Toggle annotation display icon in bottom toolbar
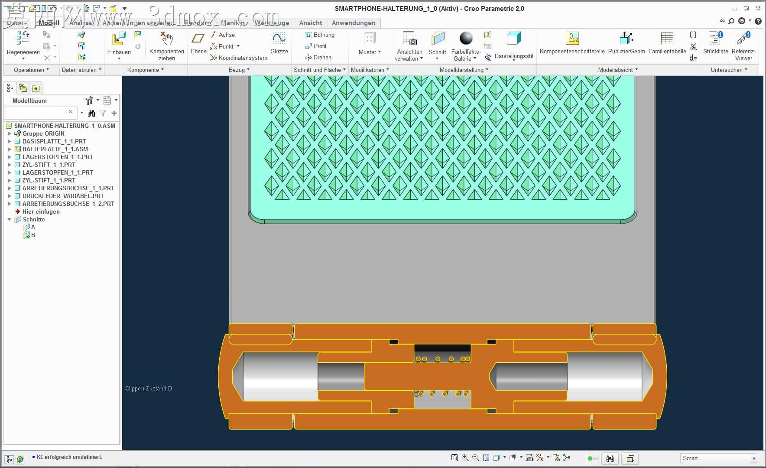Viewport: 766px width, 468px height. click(556, 458)
